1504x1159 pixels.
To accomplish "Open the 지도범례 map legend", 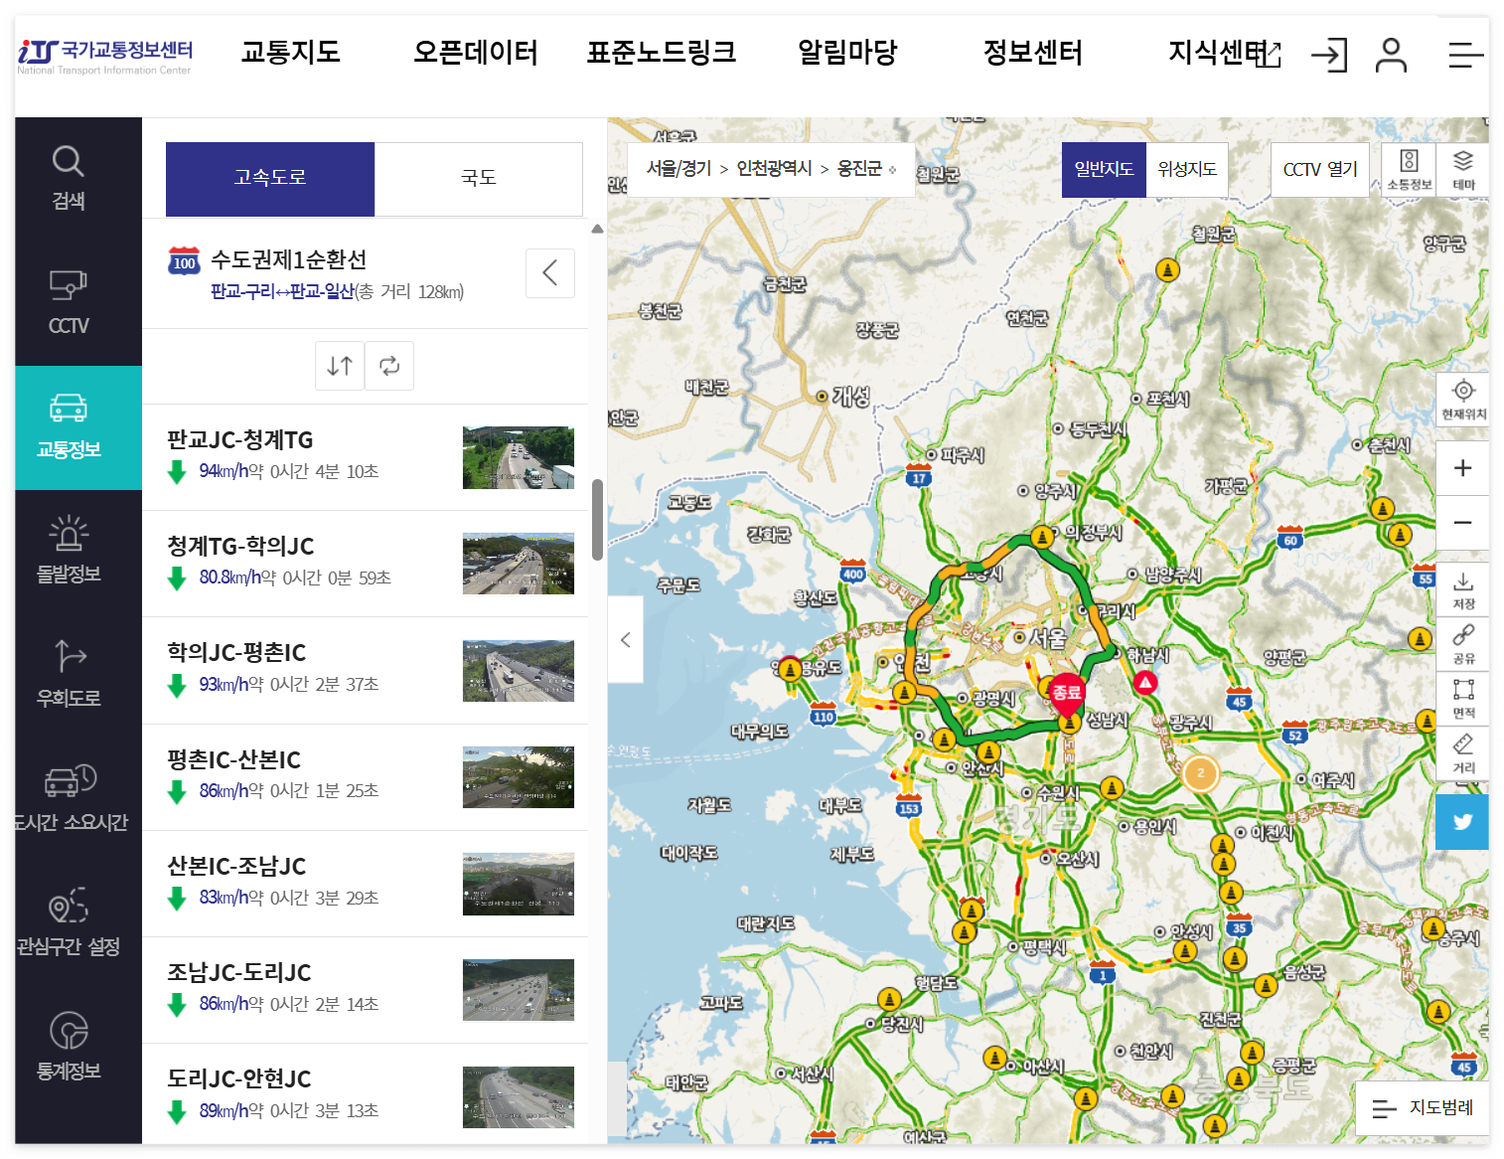I will pyautogui.click(x=1423, y=1109).
